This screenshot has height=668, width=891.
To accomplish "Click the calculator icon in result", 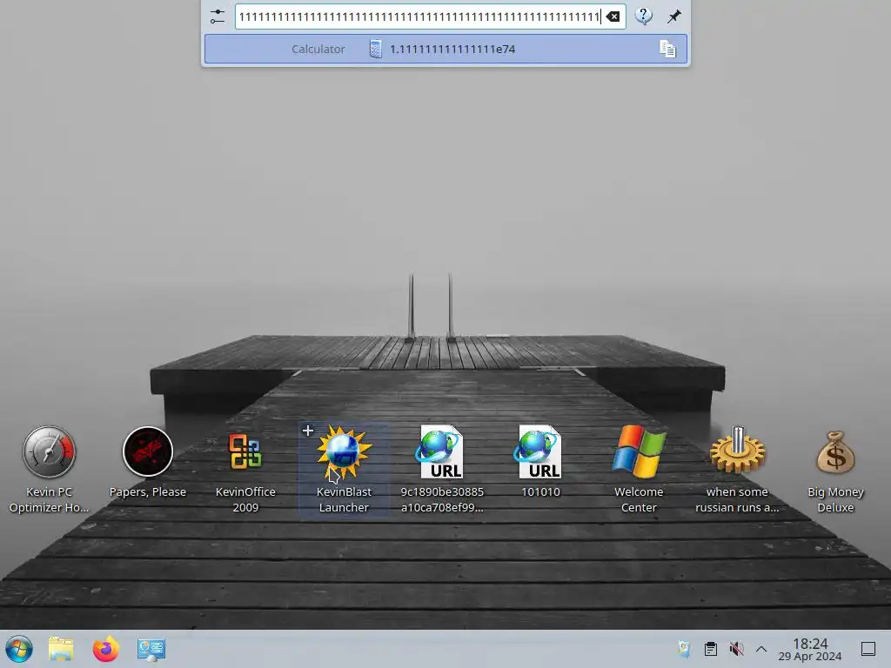I will (375, 49).
